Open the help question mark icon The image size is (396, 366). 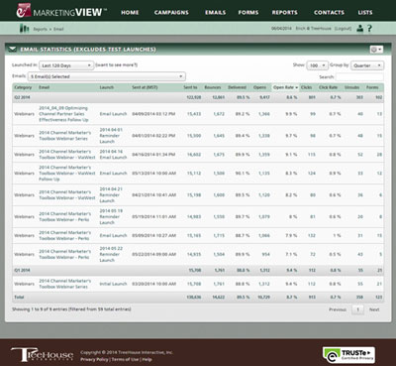tap(369, 29)
